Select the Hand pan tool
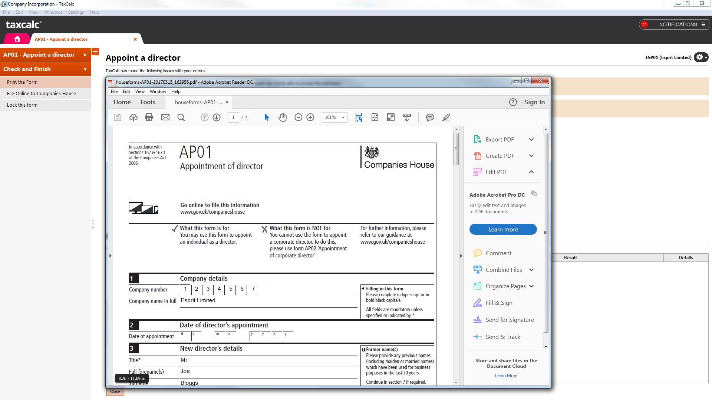 [283, 117]
